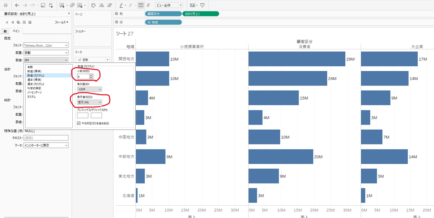Select the Lines format icon
This screenshot has width=434, height=218.
coord(30,22)
